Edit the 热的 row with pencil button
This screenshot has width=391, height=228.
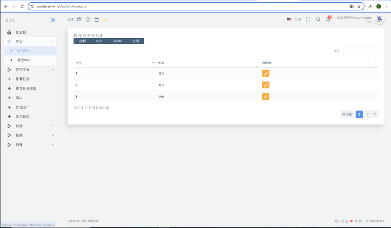pos(266,96)
